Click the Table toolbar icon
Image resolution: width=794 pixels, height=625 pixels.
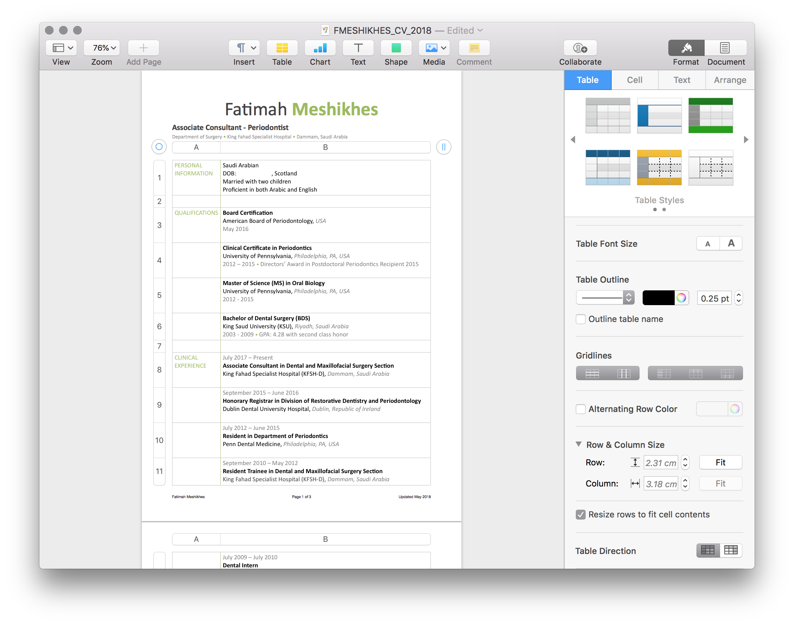[x=282, y=47]
